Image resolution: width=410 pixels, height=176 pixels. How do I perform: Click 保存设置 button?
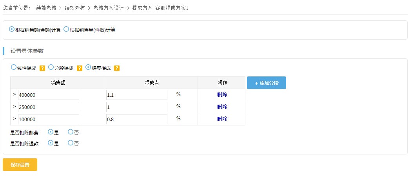[x=20, y=165]
